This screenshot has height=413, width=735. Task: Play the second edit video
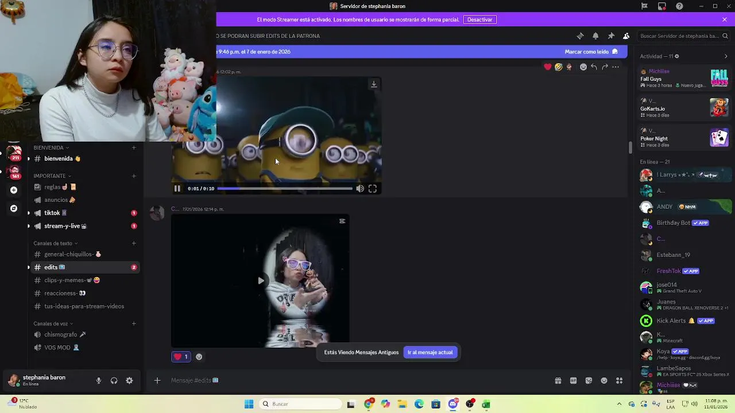(x=261, y=280)
